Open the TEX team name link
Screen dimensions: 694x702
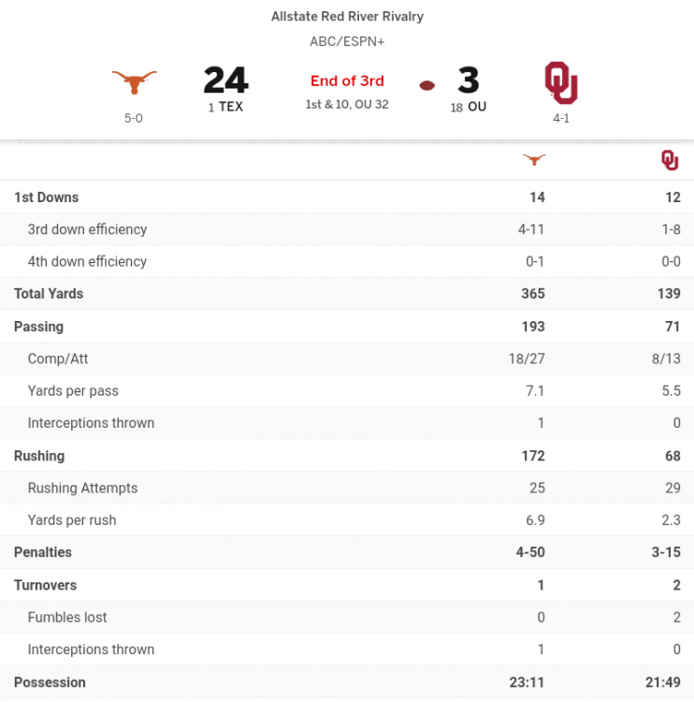(x=231, y=107)
